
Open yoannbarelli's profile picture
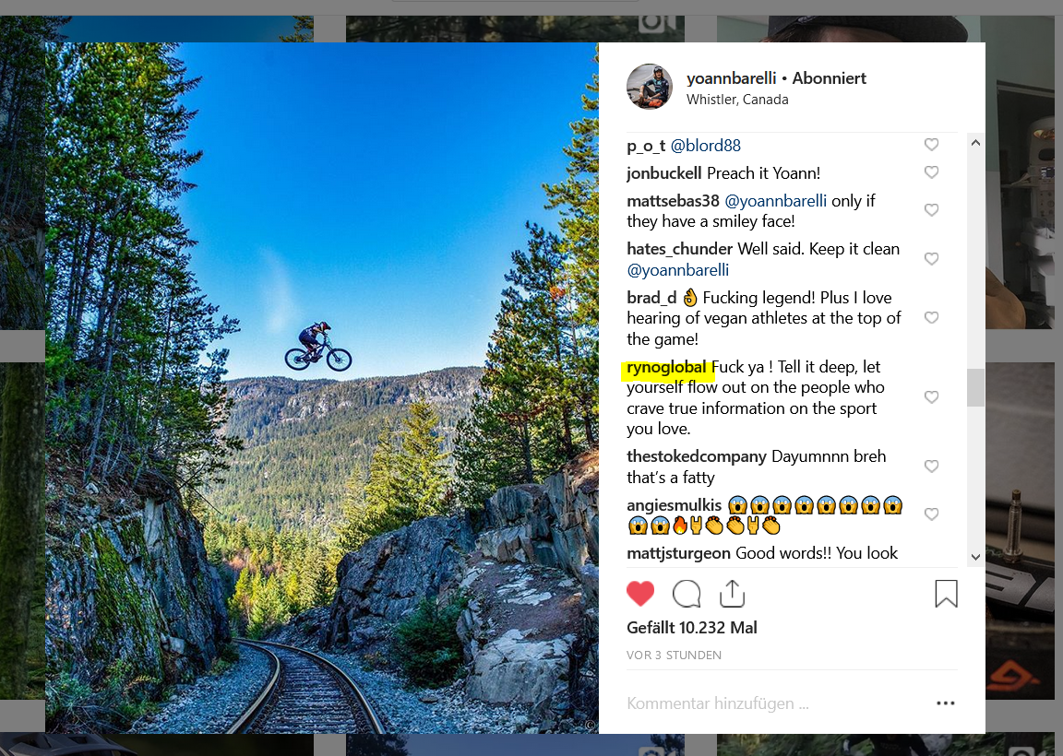coord(650,88)
